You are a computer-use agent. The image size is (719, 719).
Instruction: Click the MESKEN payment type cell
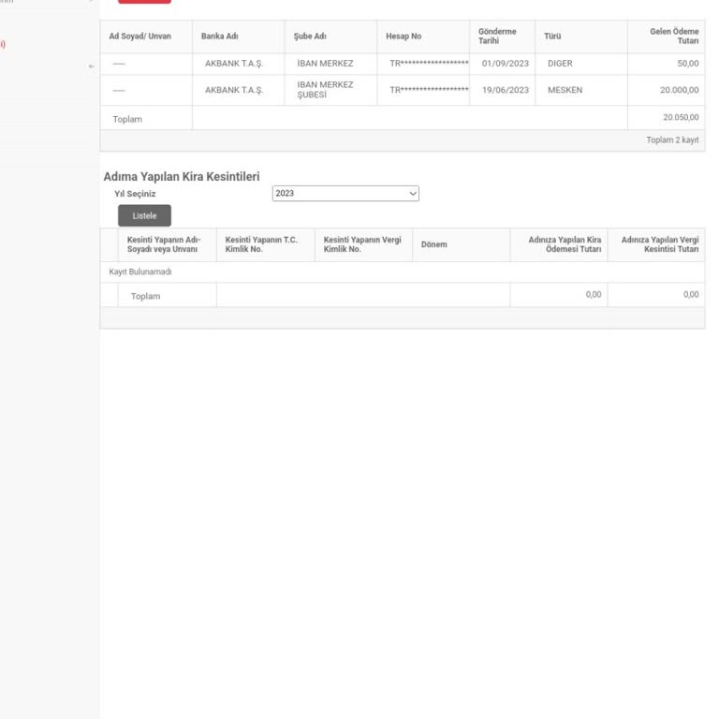tap(565, 90)
